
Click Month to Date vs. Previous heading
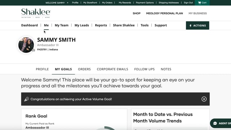coord(163,118)
